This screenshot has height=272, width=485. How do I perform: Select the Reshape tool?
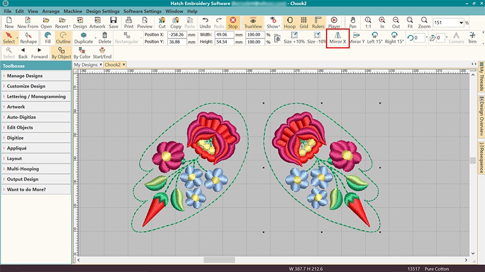pos(29,38)
